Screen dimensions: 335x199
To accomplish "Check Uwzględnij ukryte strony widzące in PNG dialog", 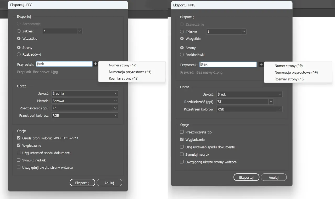I will [182, 162].
